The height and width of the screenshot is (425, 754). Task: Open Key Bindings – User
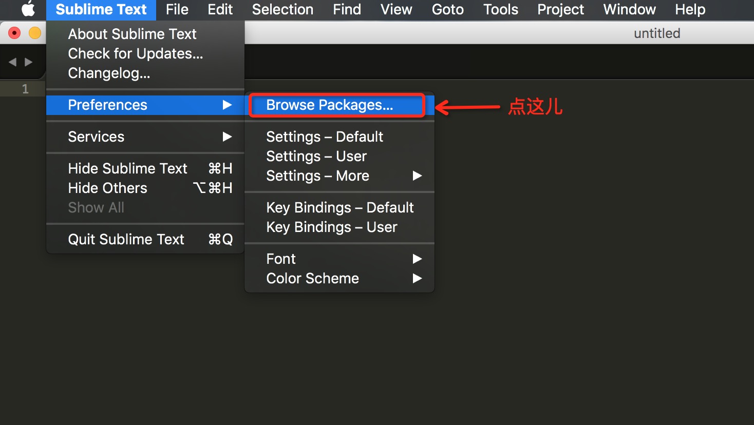point(331,227)
